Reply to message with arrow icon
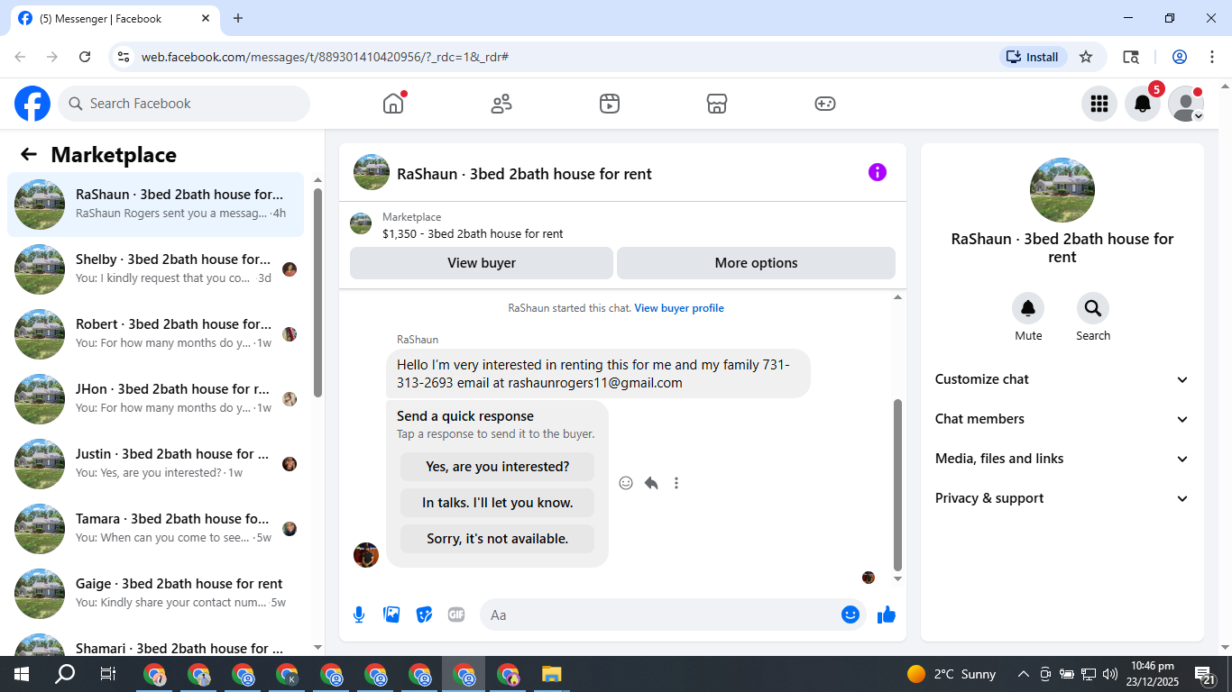This screenshot has width=1232, height=692. [651, 483]
